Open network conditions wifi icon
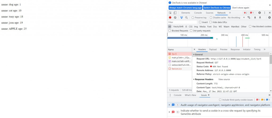The image size is (272, 118). pos(249,18)
